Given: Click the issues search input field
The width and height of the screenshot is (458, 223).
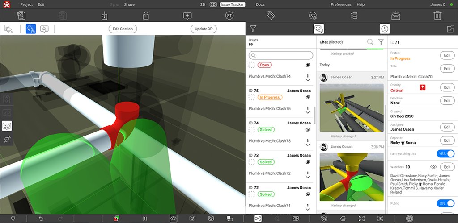Looking at the screenshot, I should click(282, 55).
